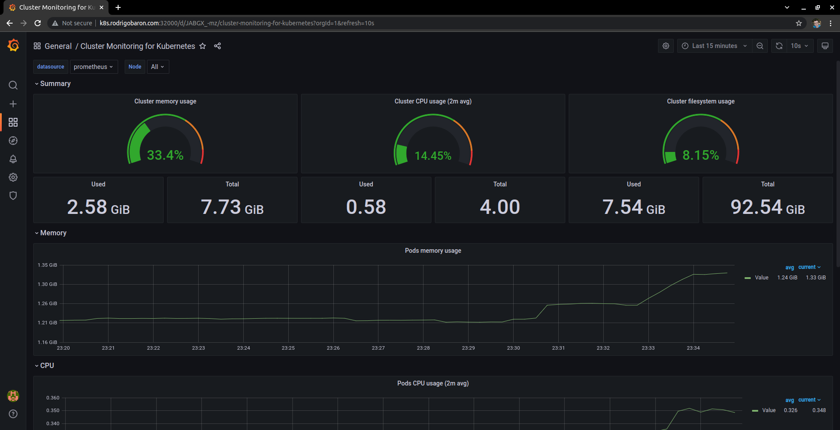Open the Last 15 minutes time picker
Image resolution: width=840 pixels, height=430 pixels.
(x=714, y=45)
